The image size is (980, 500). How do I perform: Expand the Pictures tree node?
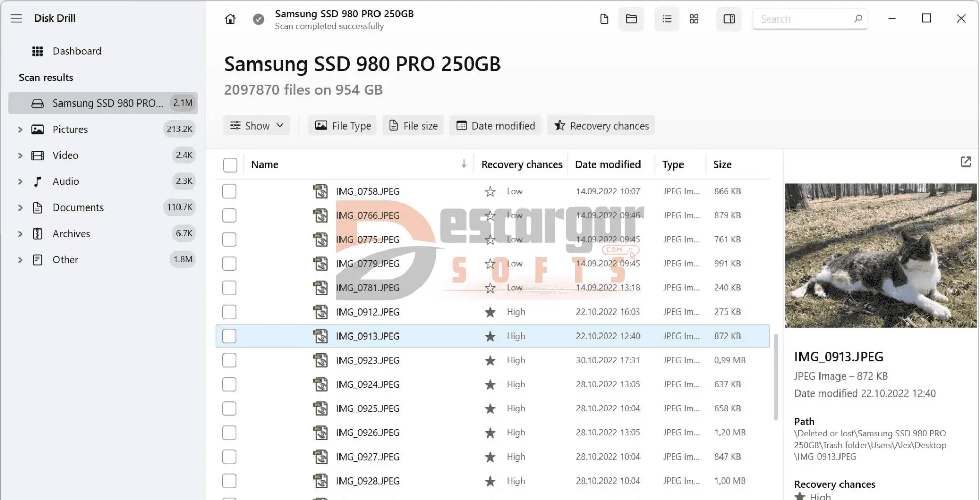coord(20,129)
